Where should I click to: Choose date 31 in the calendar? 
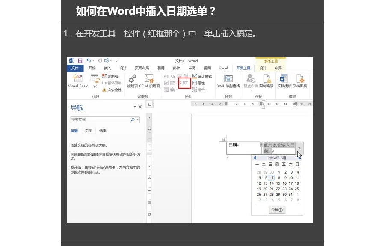point(291,194)
